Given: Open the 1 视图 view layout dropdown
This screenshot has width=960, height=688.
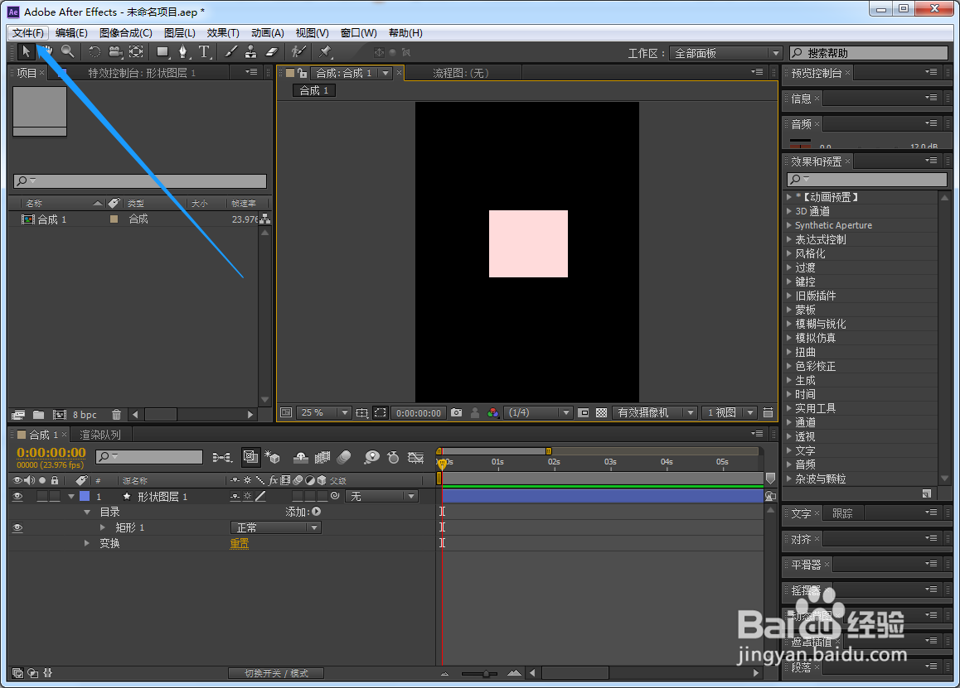Looking at the screenshot, I should [x=730, y=413].
